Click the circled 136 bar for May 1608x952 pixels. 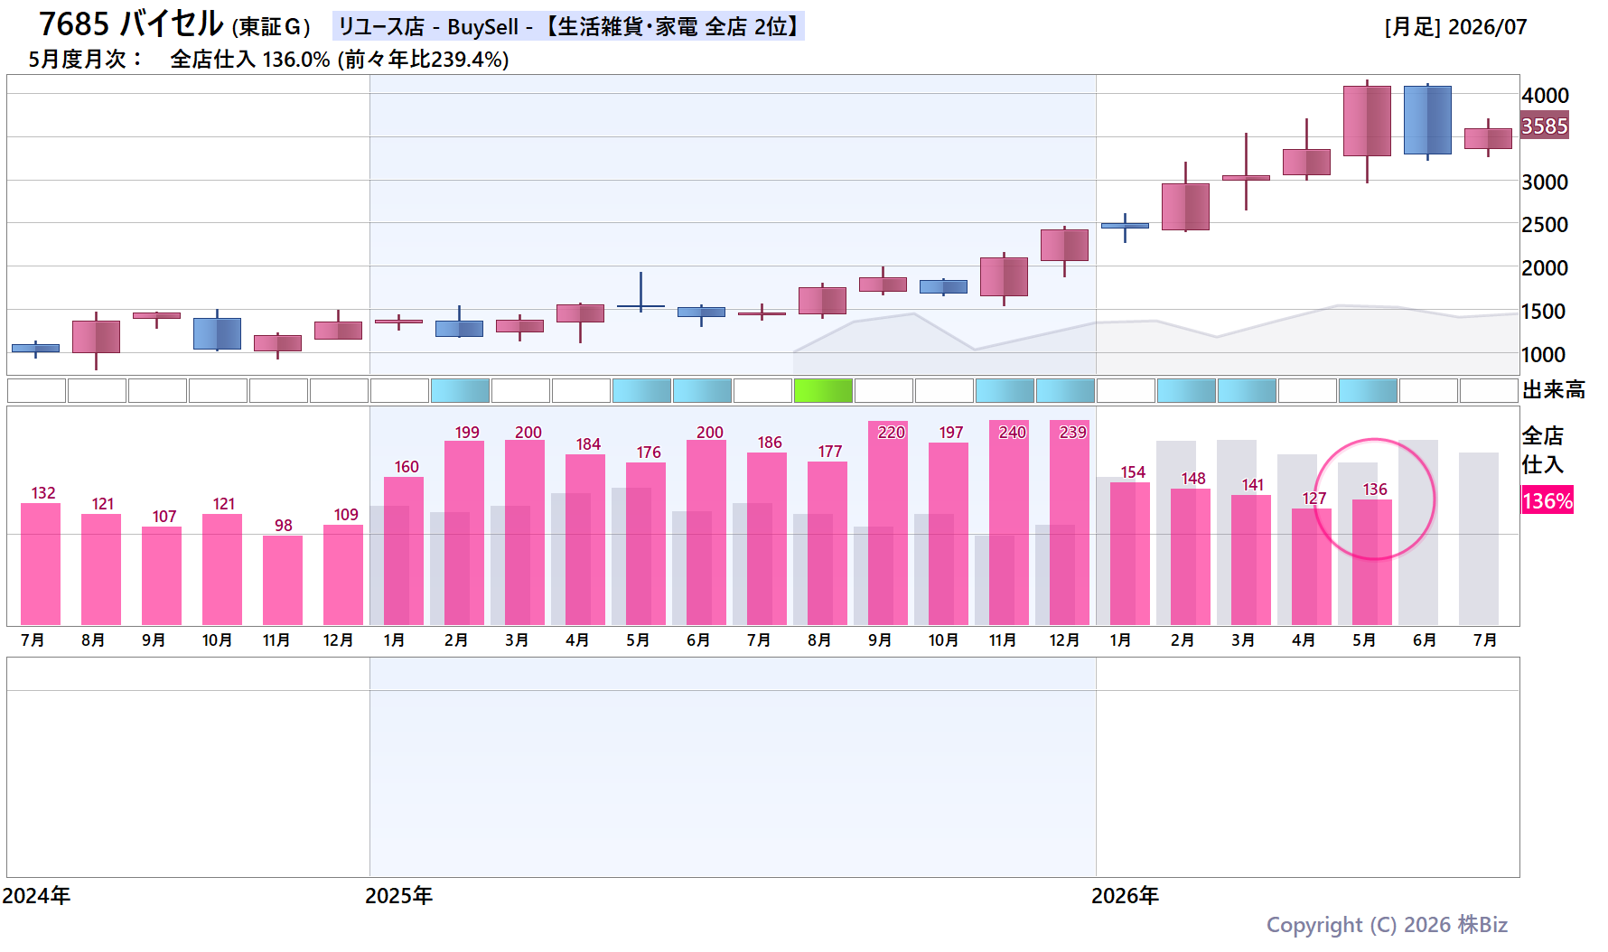click(x=1372, y=562)
